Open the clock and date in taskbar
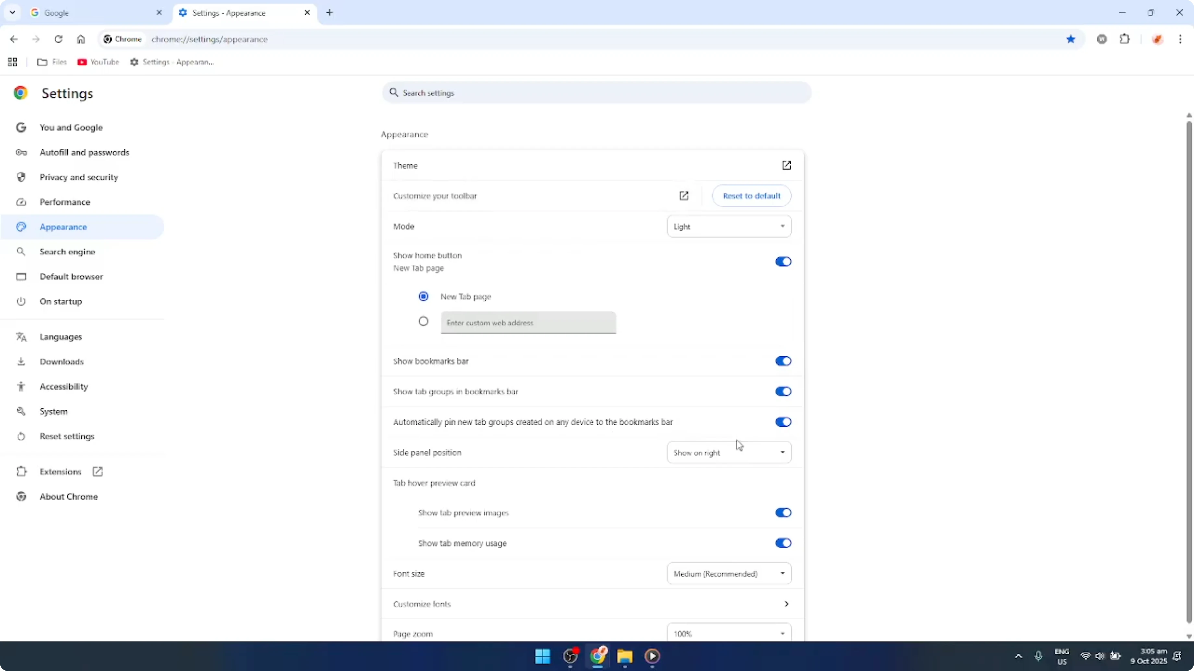Image resolution: width=1194 pixels, height=671 pixels. [1148, 656]
